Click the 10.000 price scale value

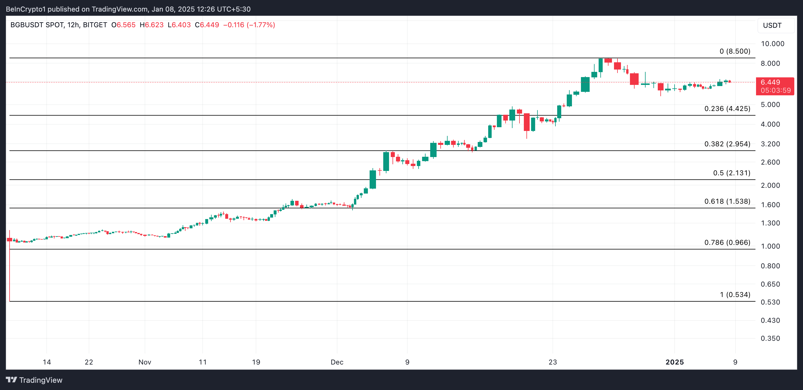tap(772, 44)
